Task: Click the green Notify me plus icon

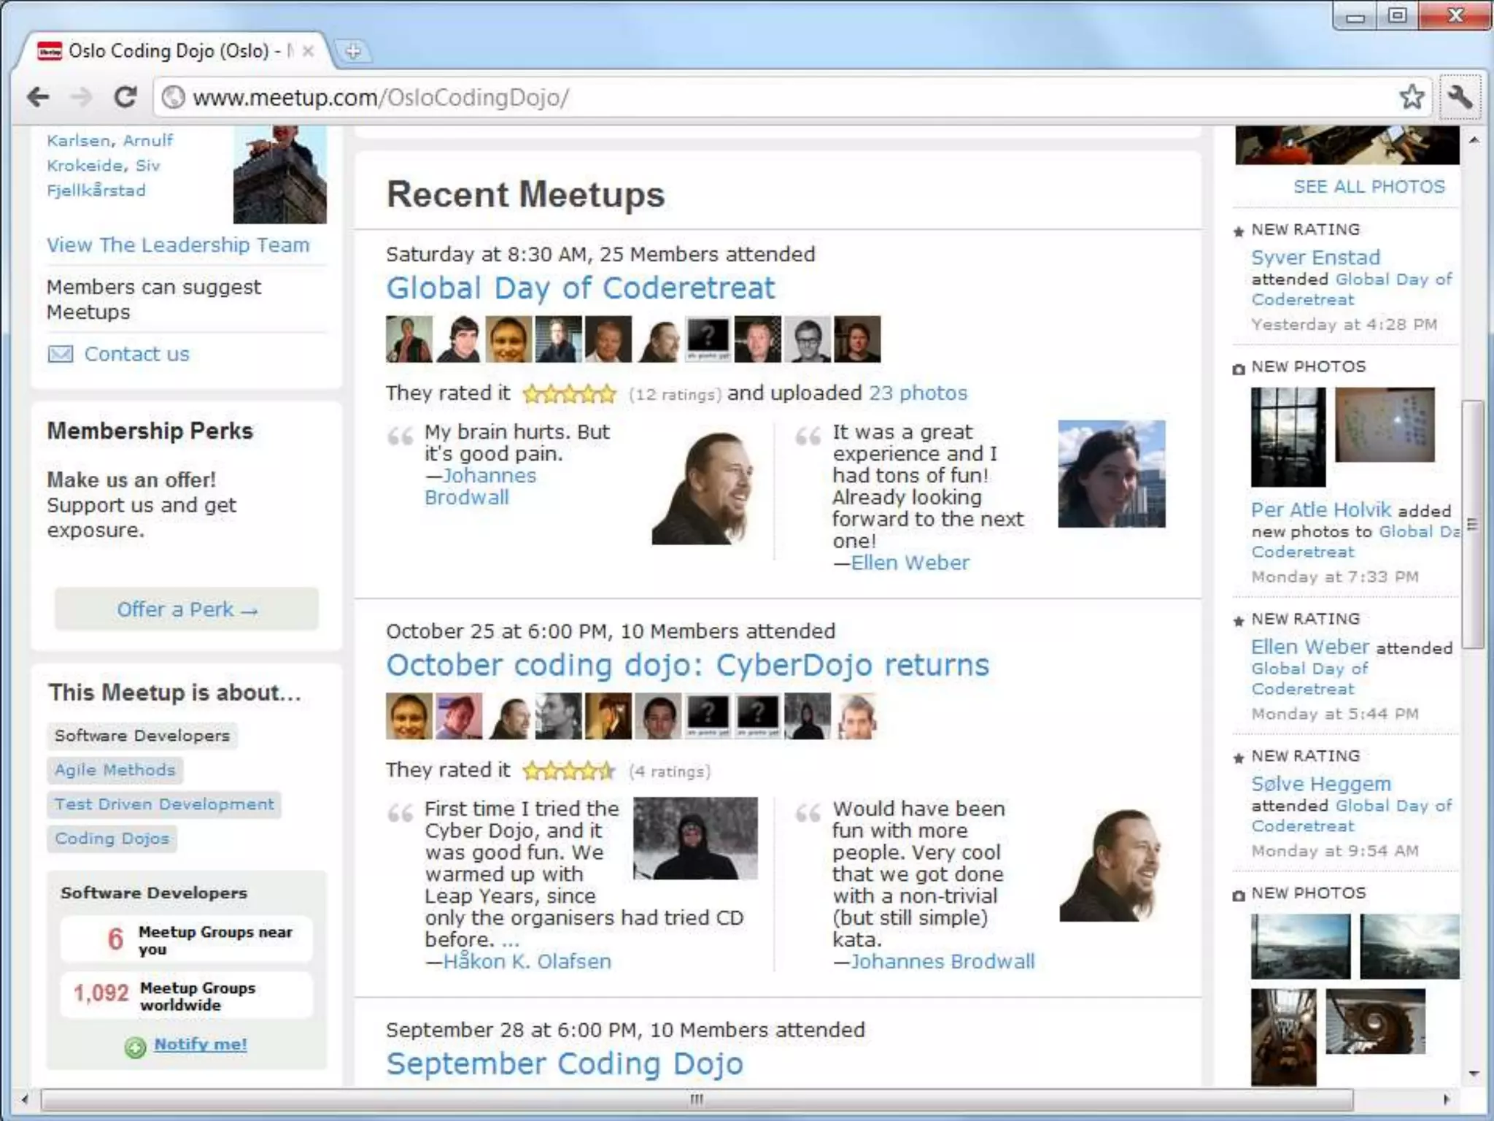Action: click(x=135, y=1047)
